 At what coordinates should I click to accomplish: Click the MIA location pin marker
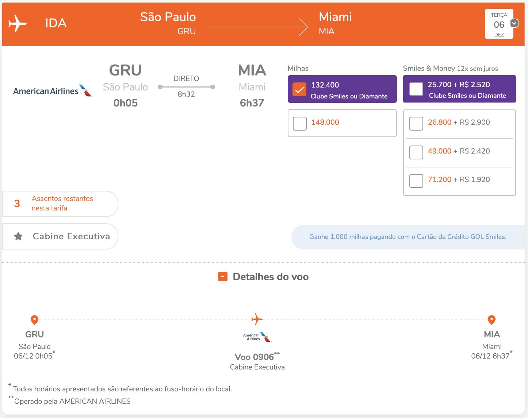[491, 320]
